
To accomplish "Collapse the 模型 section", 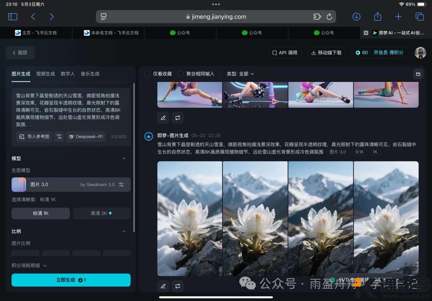I will point(124,158).
